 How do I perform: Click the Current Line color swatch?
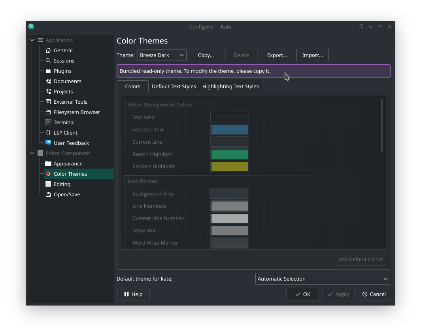pos(230,142)
